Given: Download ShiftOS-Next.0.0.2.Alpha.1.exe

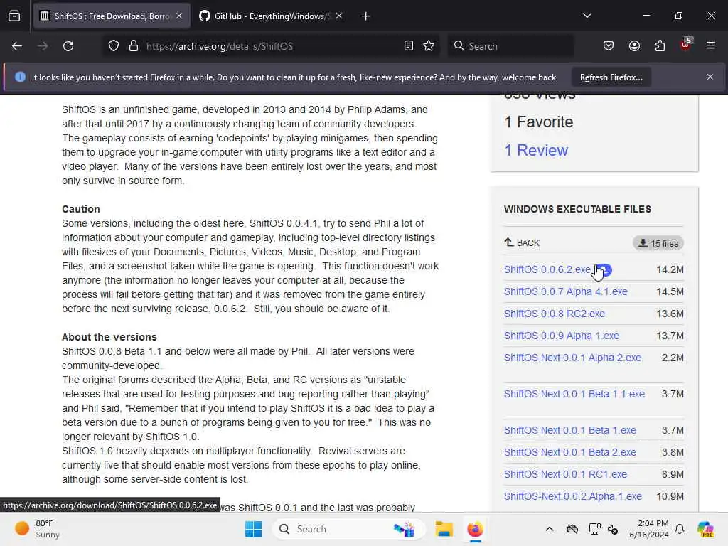Looking at the screenshot, I should 573,496.
